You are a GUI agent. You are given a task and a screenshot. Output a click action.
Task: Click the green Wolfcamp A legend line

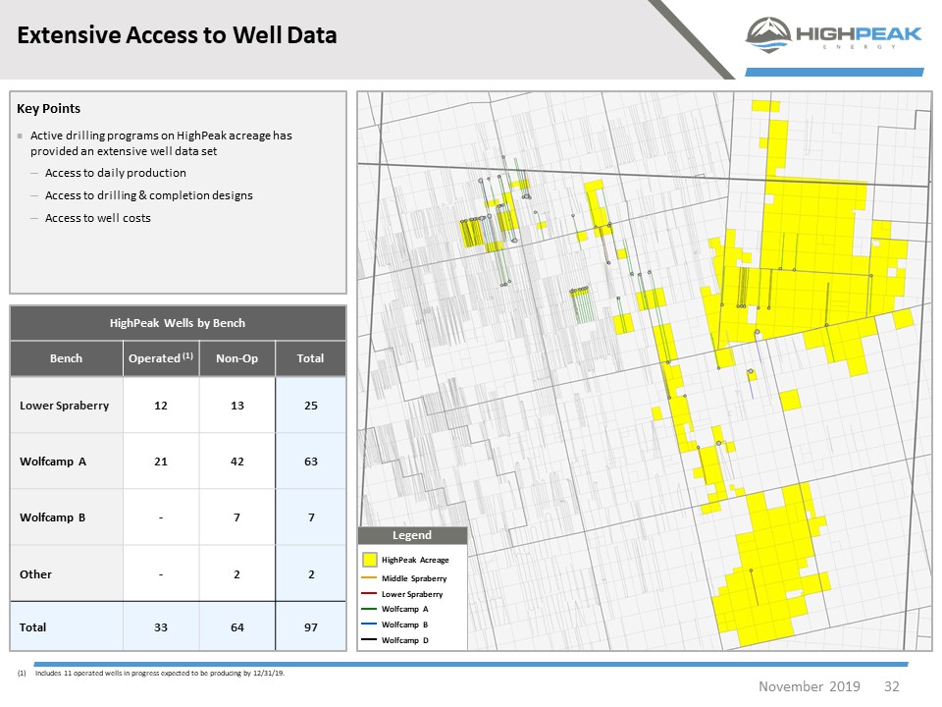(x=369, y=609)
